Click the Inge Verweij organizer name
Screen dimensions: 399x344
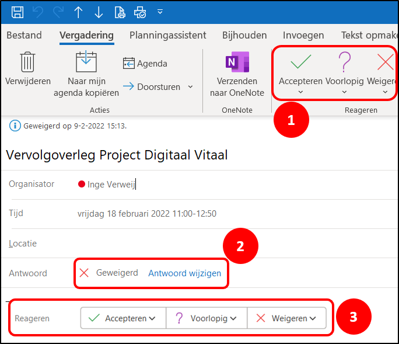[111, 184]
